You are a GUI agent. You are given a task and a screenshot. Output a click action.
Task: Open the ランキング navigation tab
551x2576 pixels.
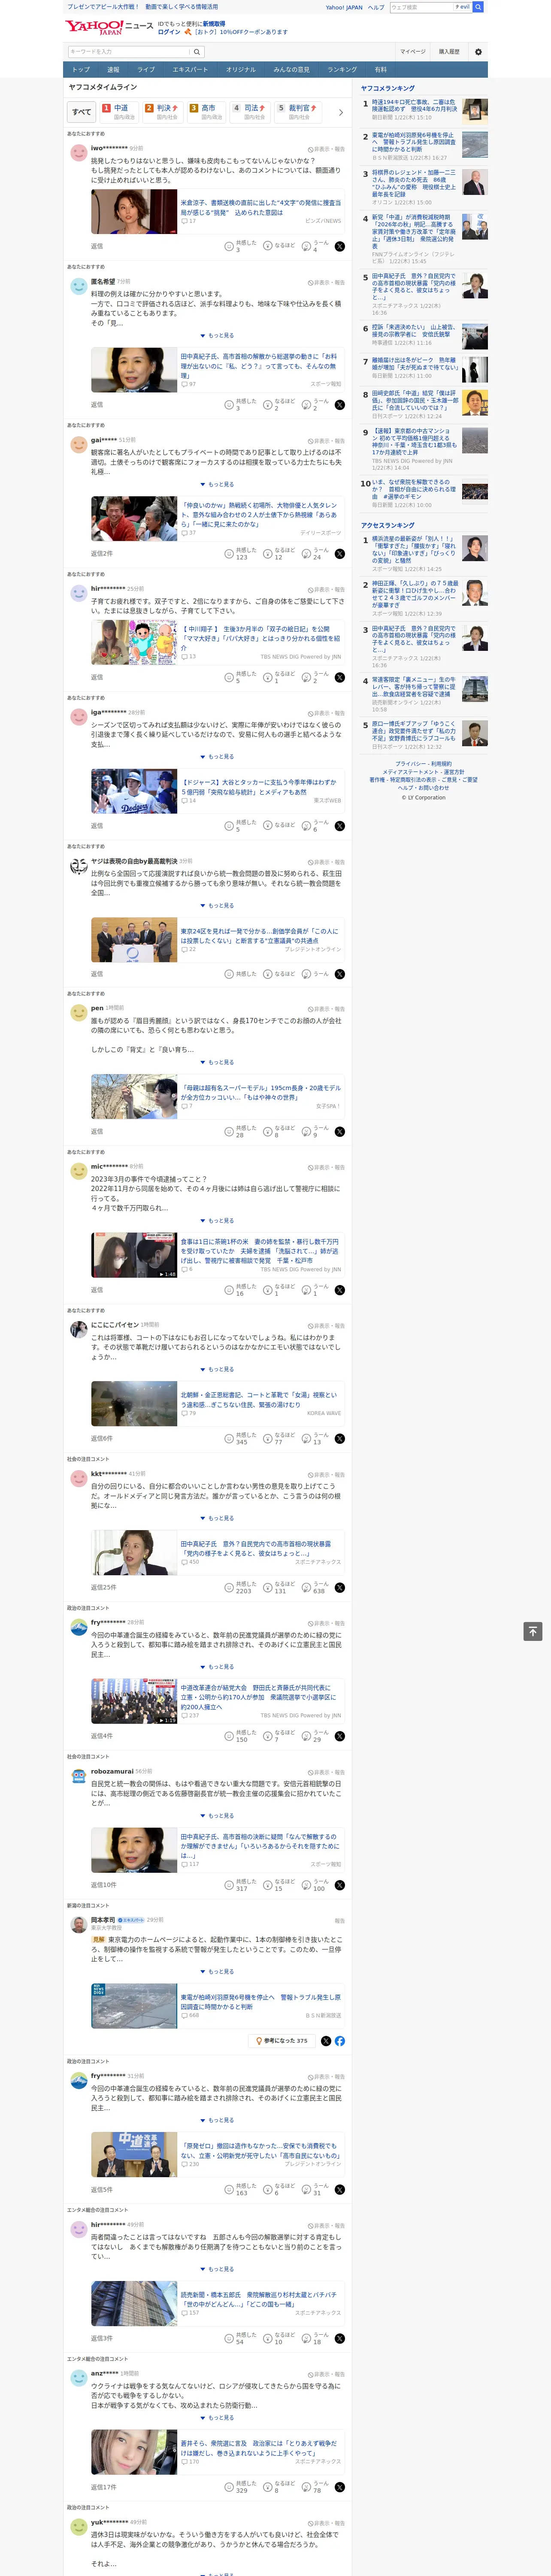point(342,70)
